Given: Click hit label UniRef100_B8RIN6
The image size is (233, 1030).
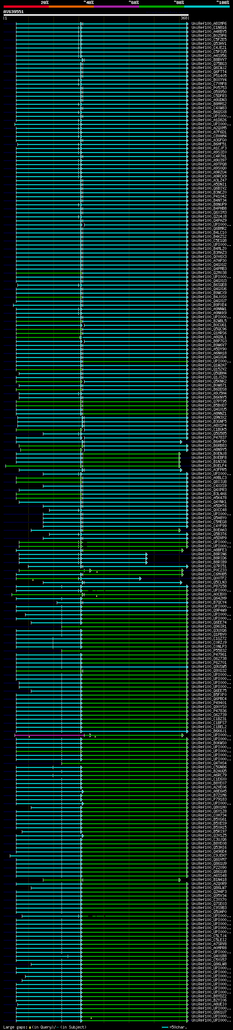Looking at the screenshot, I should [209, 554].
